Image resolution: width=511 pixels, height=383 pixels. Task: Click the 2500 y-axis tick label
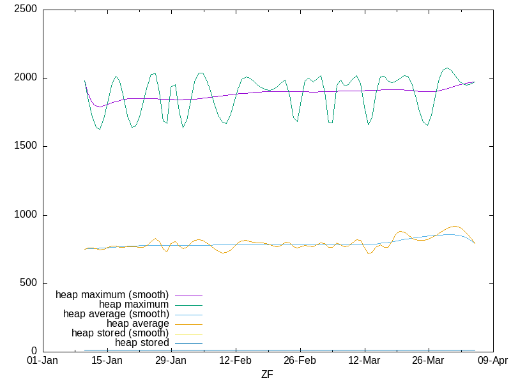[26, 10]
